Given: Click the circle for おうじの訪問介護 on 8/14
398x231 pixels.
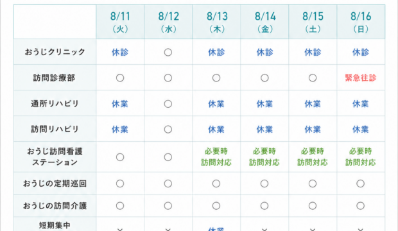Looking at the screenshot, I should click(x=264, y=205).
